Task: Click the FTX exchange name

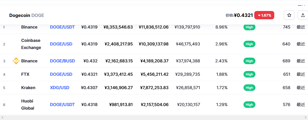Action: (25, 74)
